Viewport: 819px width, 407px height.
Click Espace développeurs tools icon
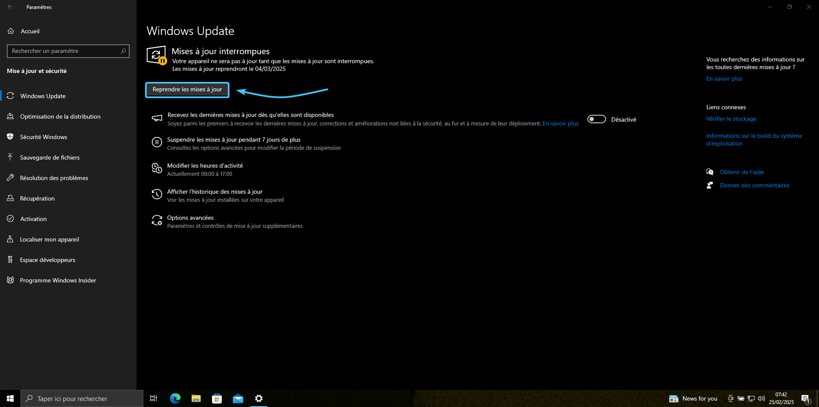11,260
